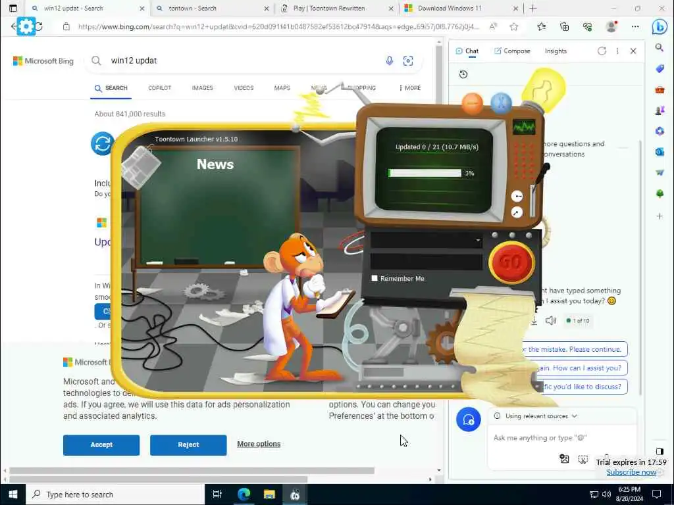Minimize launcher with the orange minus button

click(x=473, y=103)
